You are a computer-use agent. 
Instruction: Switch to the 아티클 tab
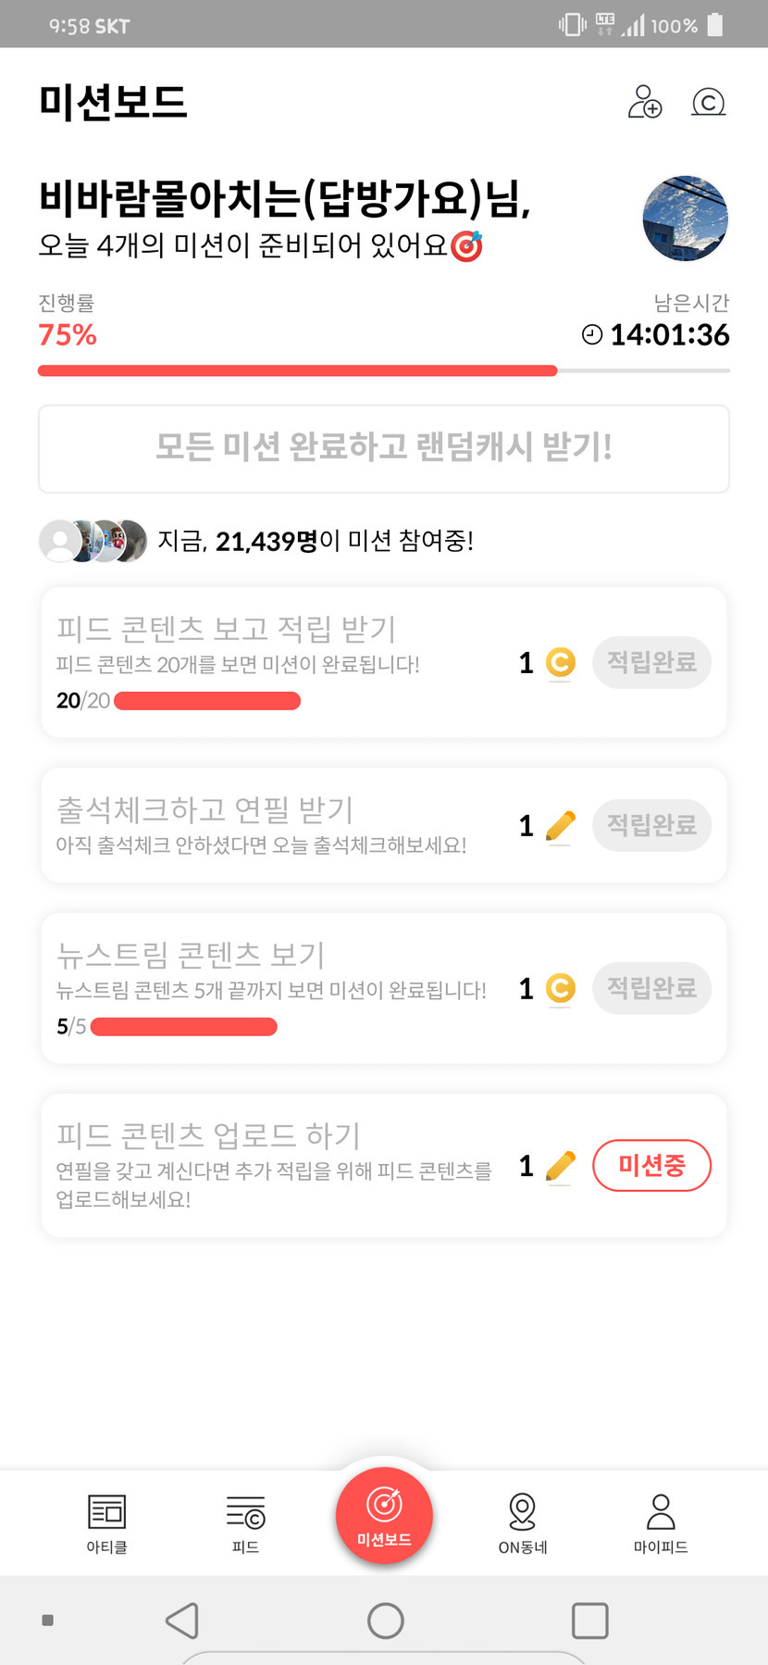point(106,1522)
